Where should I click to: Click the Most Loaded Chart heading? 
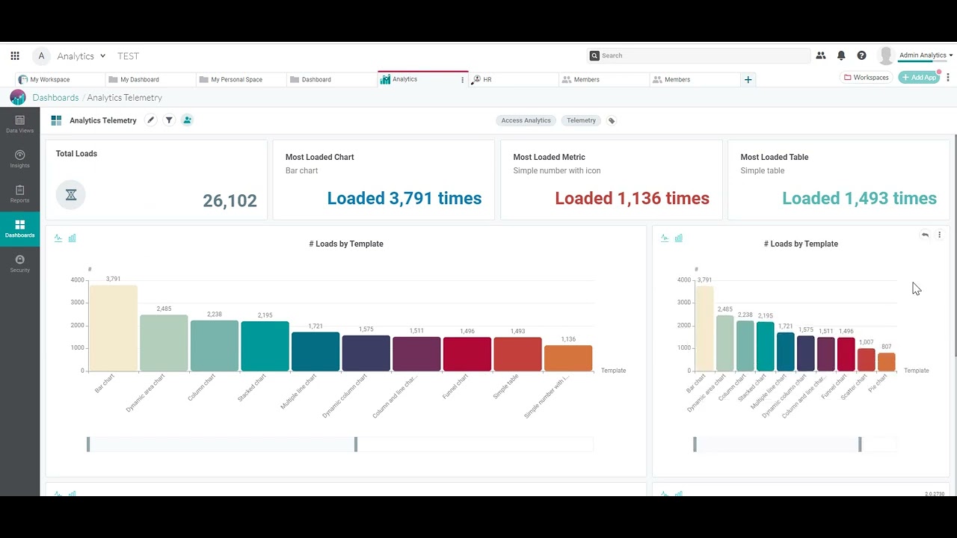(x=319, y=157)
